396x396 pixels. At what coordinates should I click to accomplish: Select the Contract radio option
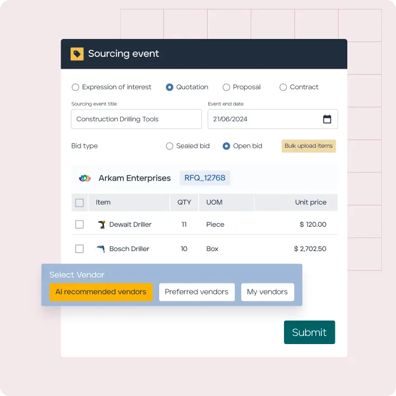coord(283,87)
